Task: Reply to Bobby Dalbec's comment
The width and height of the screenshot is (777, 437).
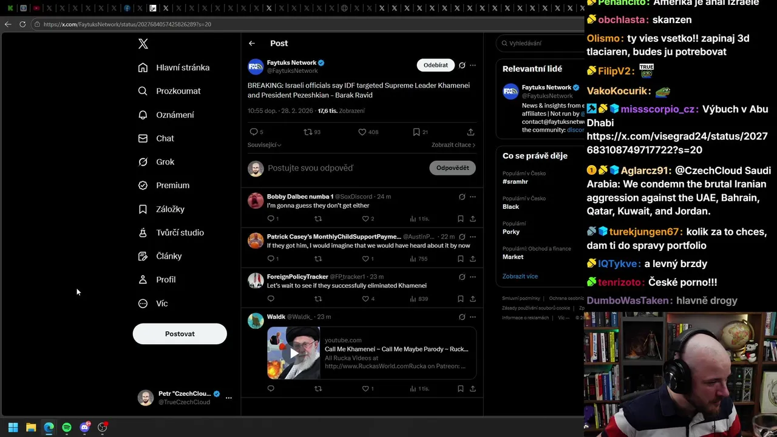Action: [271, 218]
